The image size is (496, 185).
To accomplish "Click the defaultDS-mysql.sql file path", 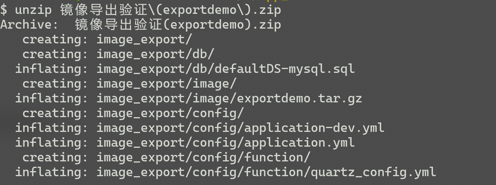I will coord(226,69).
